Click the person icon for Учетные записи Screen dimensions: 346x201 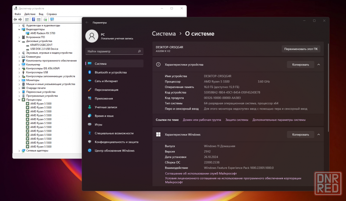[x=90, y=107]
